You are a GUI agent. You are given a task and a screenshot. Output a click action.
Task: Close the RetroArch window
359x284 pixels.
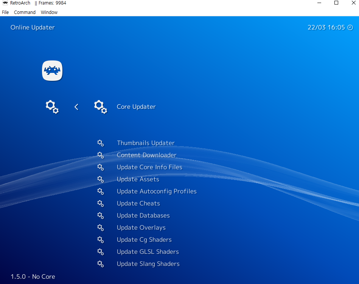[x=353, y=3]
